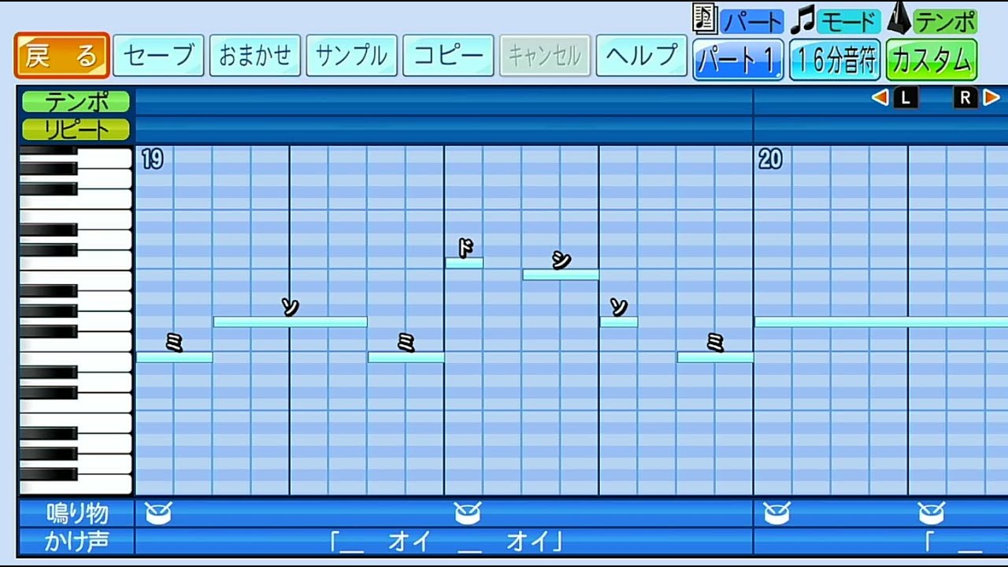Select the パート header label
The height and width of the screenshot is (567, 1008).
point(751,22)
